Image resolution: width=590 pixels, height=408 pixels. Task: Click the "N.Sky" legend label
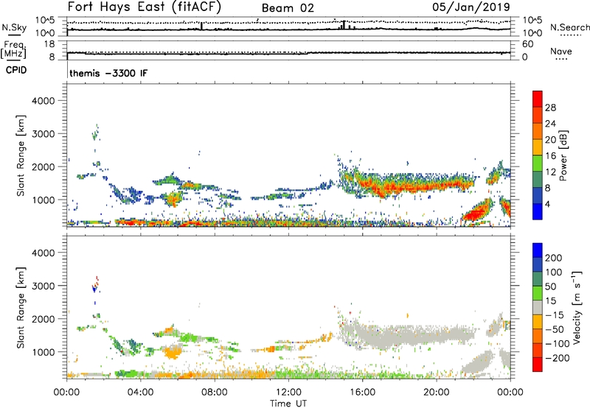(14, 27)
